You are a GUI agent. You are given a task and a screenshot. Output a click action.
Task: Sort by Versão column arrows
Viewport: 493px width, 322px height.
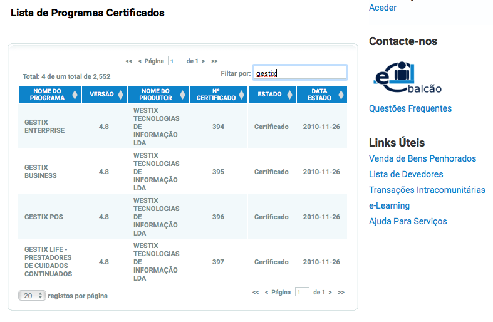pyautogui.click(x=120, y=95)
